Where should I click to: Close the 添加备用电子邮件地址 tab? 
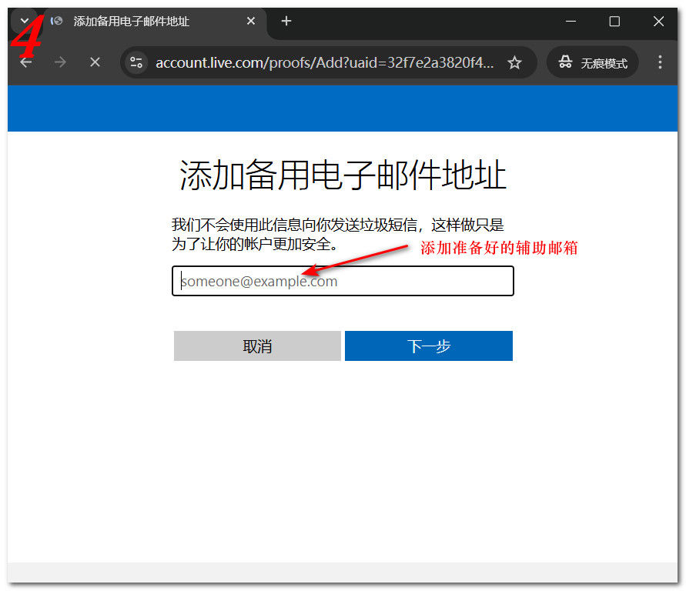click(251, 21)
